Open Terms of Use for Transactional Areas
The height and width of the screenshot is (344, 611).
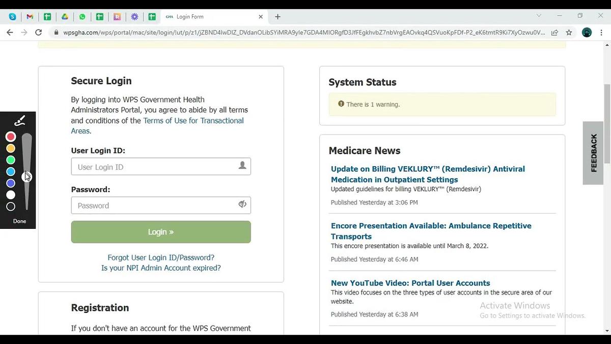coord(157,126)
